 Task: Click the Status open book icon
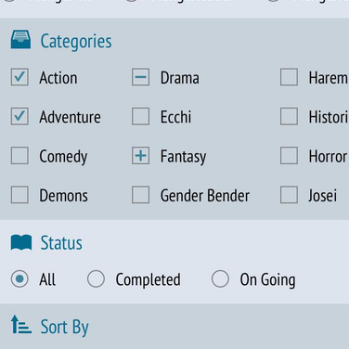coord(21,242)
